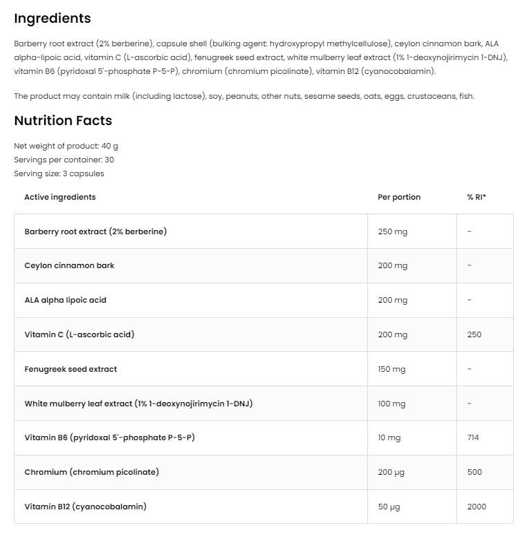Screen dimensions: 527x537
Task: Click the '% RI*' column header
Action: 477,197
